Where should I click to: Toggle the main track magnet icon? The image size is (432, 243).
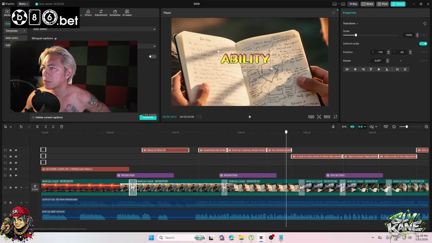pyautogui.click(x=344, y=127)
